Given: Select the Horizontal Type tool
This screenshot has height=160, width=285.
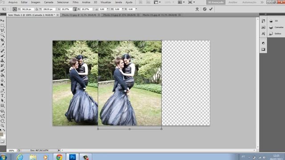Looking at the screenshot, I should pos(2,96).
